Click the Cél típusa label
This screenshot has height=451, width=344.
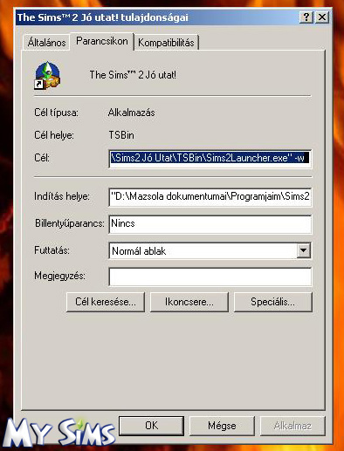click(56, 113)
